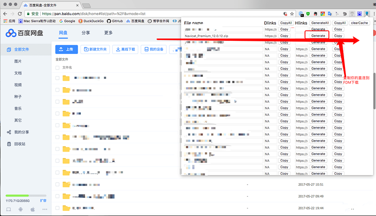Click the 离线下载 button
The width and height of the screenshot is (376, 216).
tap(125, 49)
